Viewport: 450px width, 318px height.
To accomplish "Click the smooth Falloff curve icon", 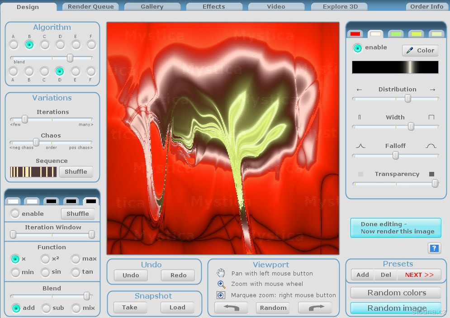I will [431, 146].
